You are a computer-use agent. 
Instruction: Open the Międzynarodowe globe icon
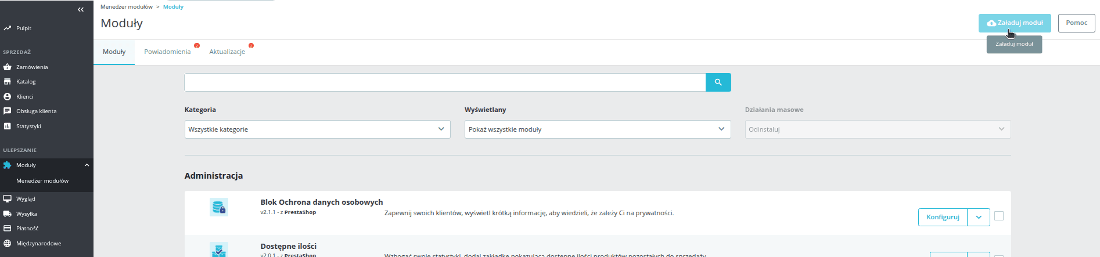click(x=8, y=244)
